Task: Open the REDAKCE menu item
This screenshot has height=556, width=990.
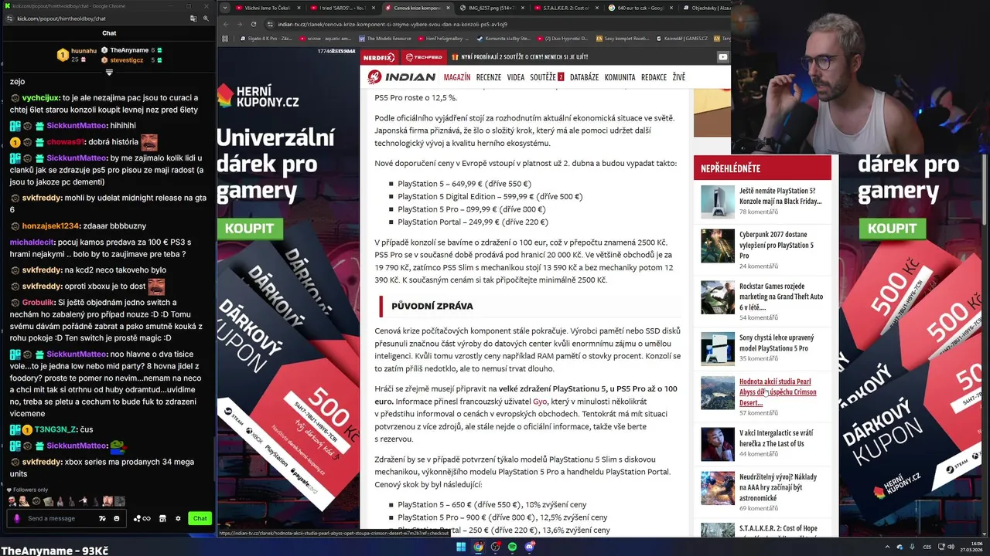Action: [x=654, y=77]
